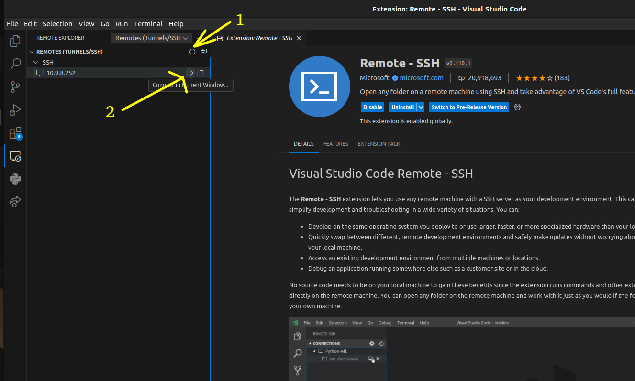Viewport: 635px width, 381px height.
Task: Switch to the EXTENSION PACK tab
Action: pos(379,144)
